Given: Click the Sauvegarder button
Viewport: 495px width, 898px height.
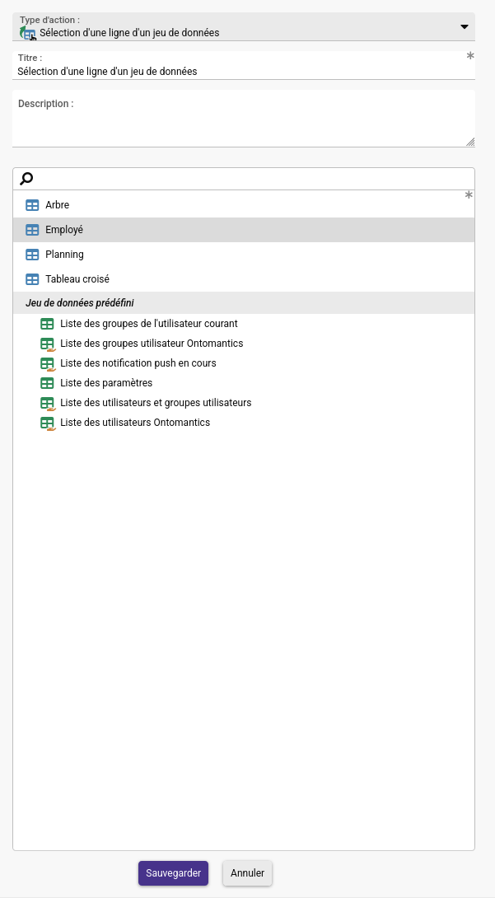Looking at the screenshot, I should [x=174, y=873].
